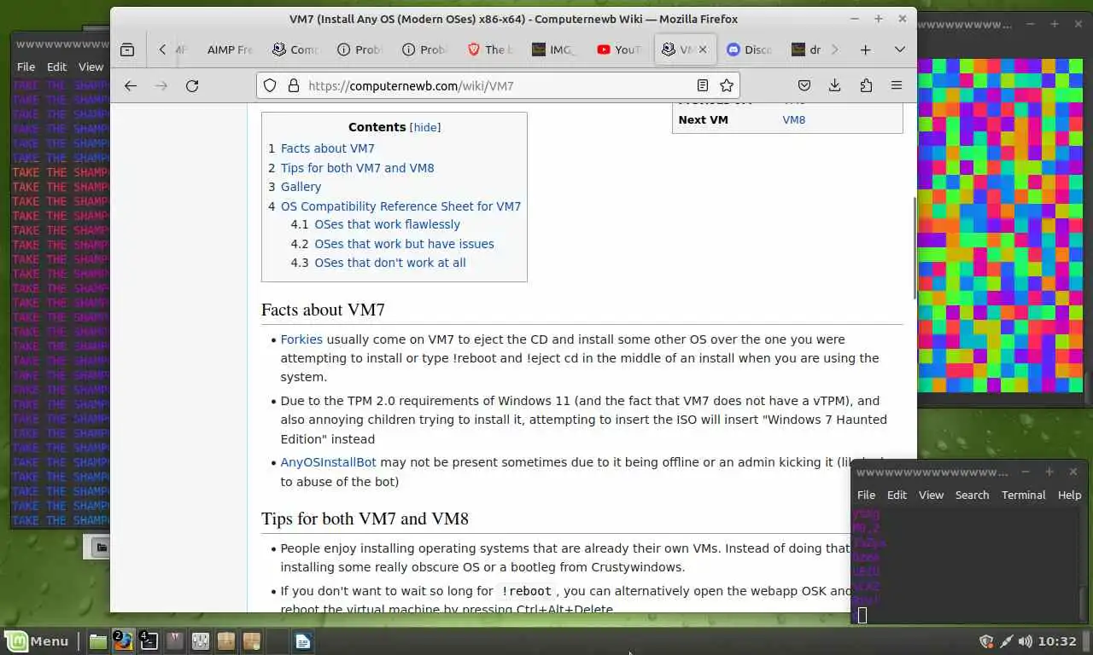The height and width of the screenshot is (655, 1093).
Task: Open Edit menu in left terminal window
Action: 56,67
